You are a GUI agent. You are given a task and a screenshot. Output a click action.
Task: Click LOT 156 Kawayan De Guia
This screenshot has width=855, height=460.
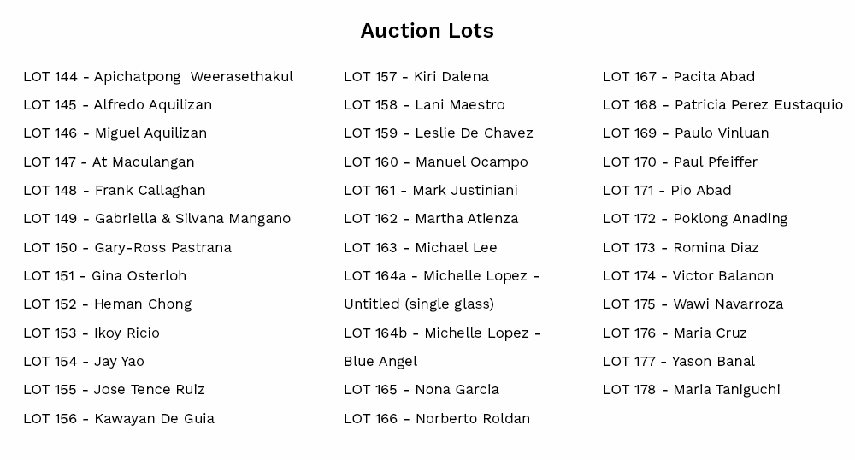[x=119, y=419]
